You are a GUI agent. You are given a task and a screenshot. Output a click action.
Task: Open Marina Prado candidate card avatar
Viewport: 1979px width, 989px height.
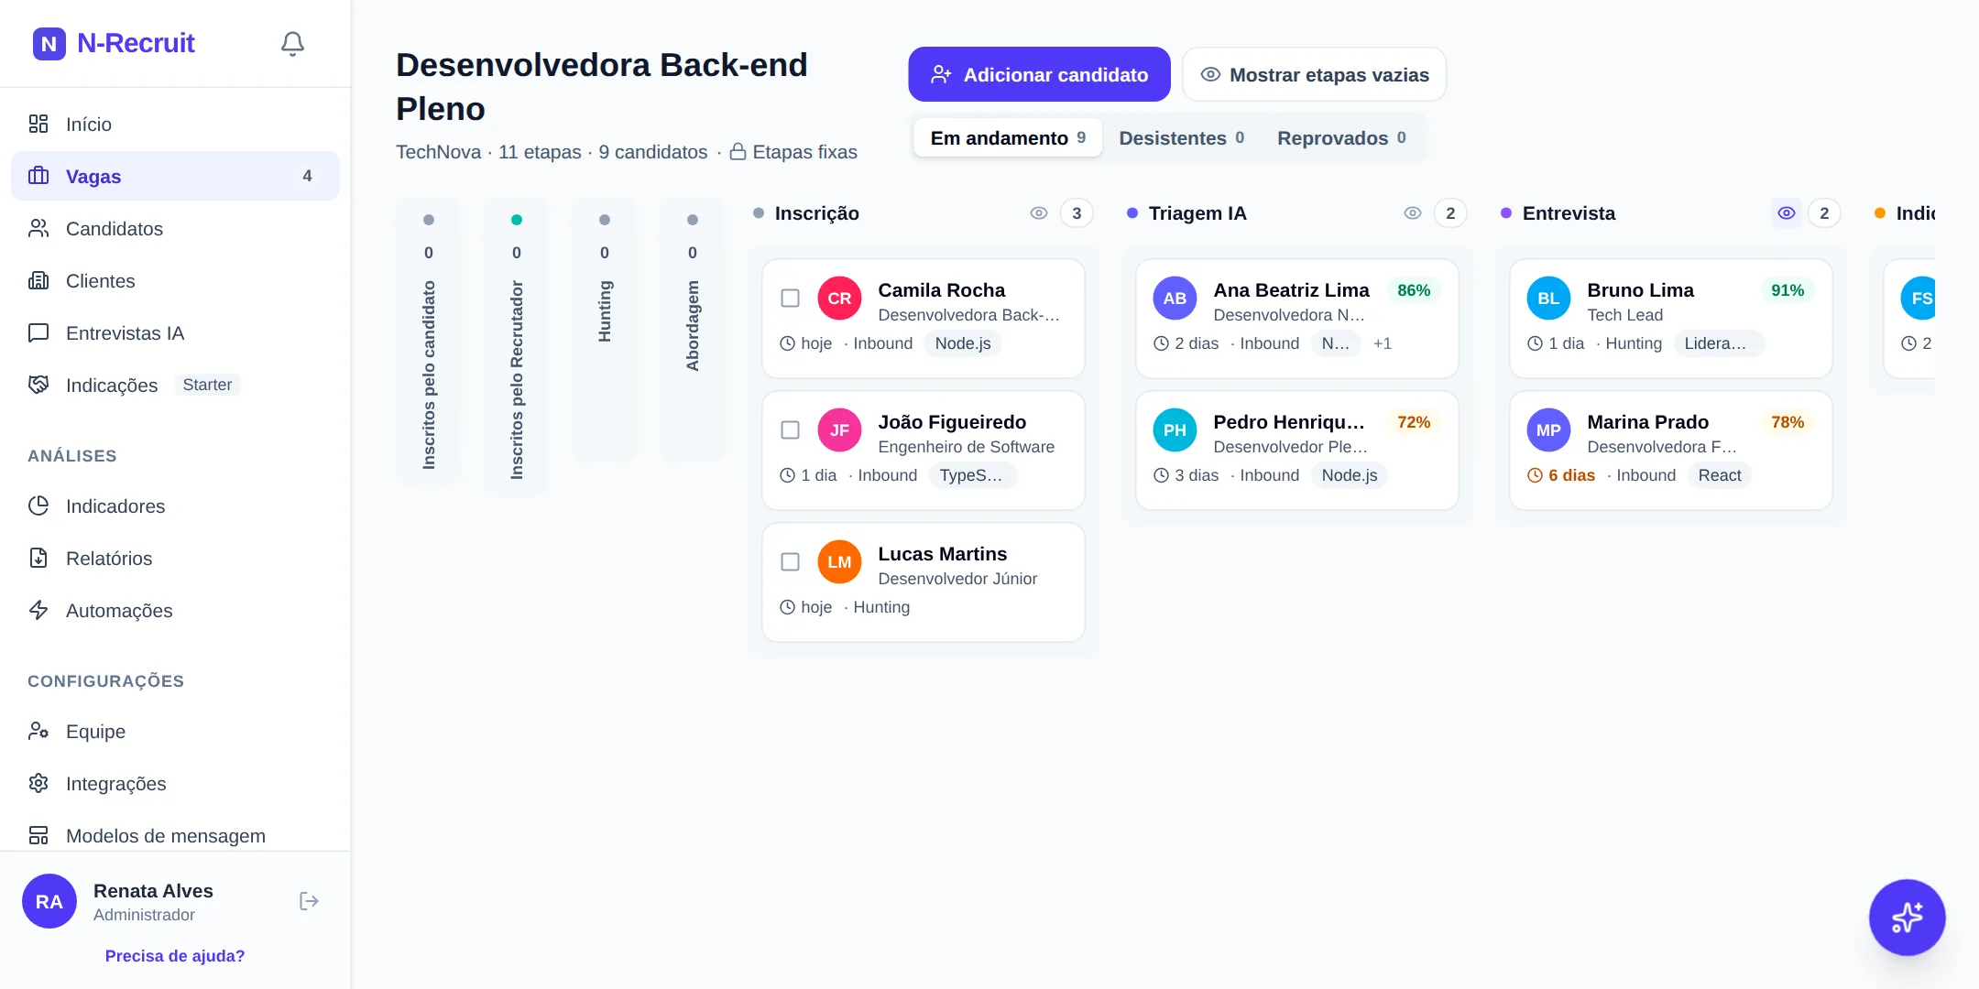point(1548,430)
